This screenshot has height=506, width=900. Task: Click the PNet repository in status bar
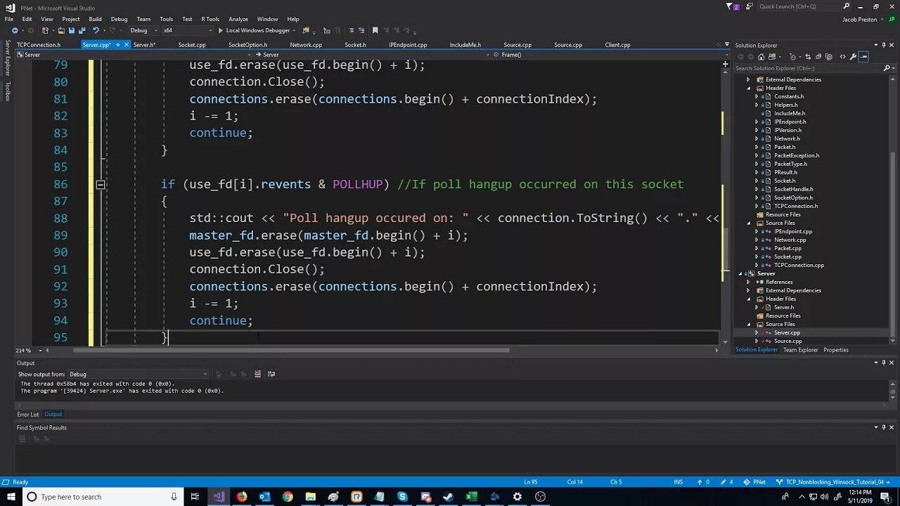point(756,482)
